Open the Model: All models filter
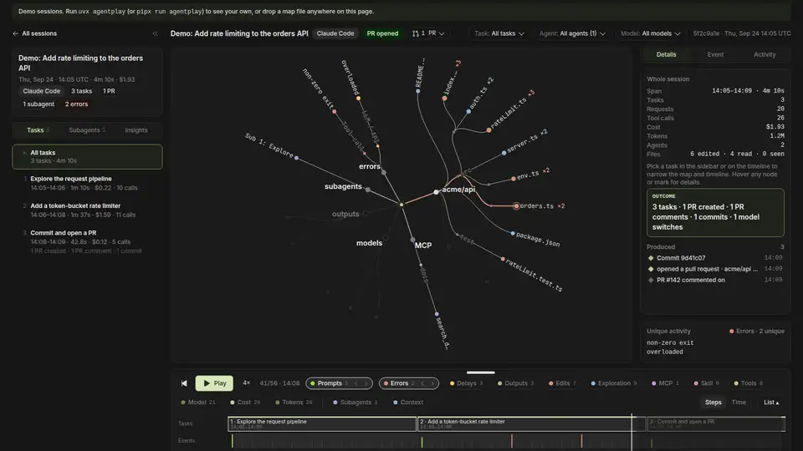803x451 pixels. point(651,33)
